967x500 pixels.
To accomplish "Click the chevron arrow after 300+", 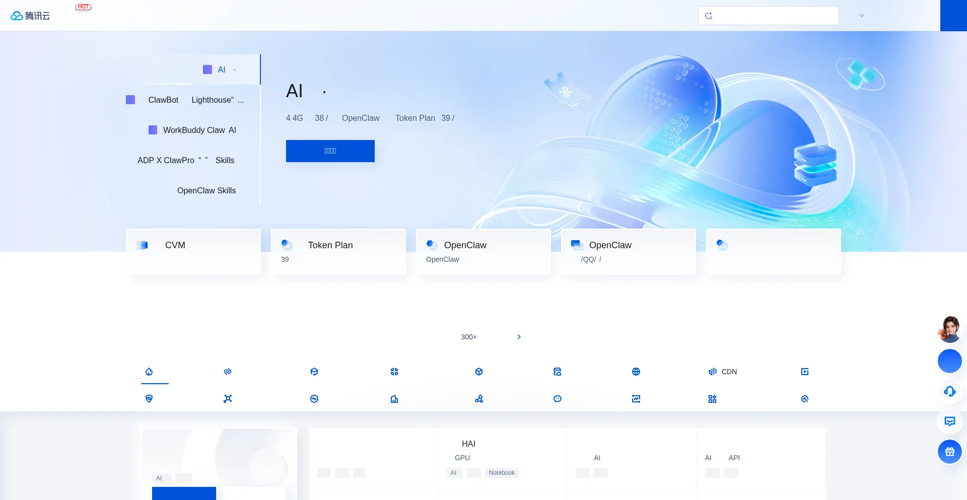I will pyautogui.click(x=519, y=337).
